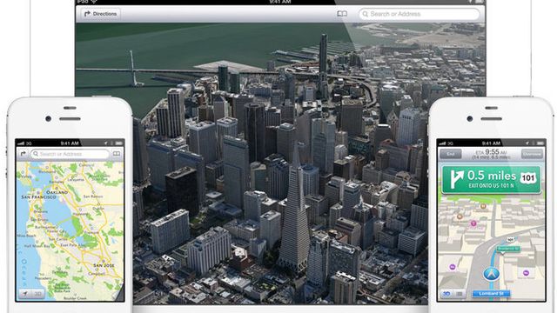557x313 pixels.
Task: Toggle 3D view on the left iPhone map
Action: pos(37,294)
